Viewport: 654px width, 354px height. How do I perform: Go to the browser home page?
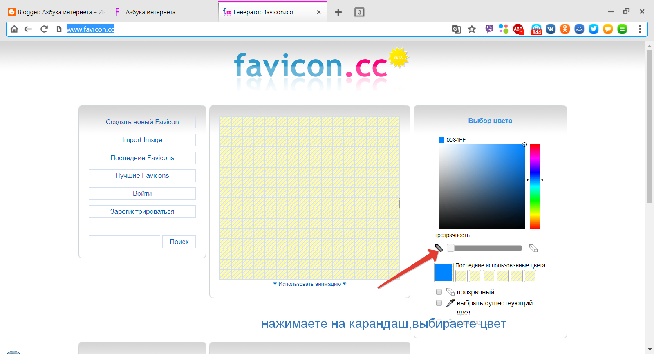click(x=14, y=29)
